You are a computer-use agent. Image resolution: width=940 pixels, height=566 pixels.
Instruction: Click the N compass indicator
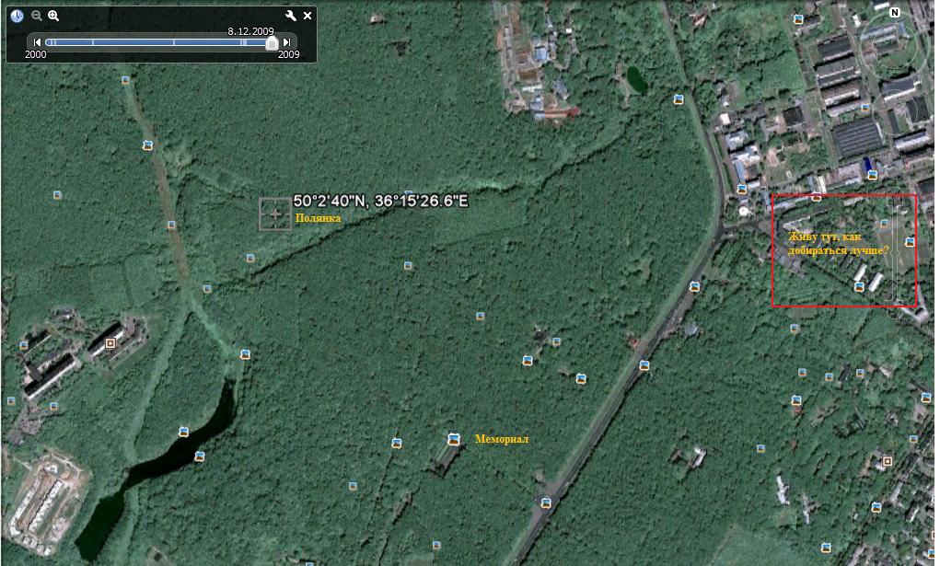[x=894, y=12]
